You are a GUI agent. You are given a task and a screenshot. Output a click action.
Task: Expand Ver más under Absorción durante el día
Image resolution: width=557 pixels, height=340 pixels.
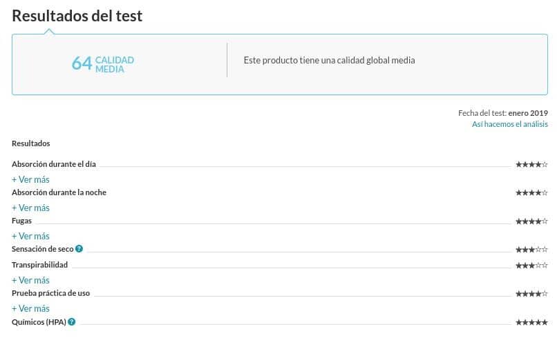[x=30, y=179]
